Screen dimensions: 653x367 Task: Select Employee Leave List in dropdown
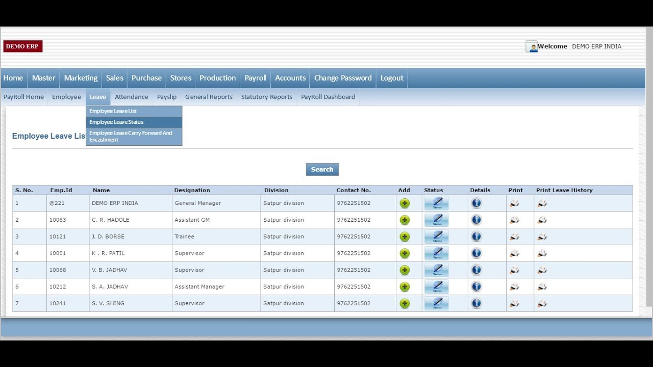[x=134, y=111]
